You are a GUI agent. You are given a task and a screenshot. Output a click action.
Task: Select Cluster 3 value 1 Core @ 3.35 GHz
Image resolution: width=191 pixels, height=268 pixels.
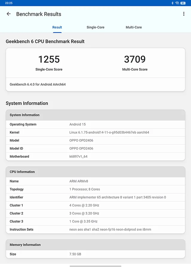83,222
